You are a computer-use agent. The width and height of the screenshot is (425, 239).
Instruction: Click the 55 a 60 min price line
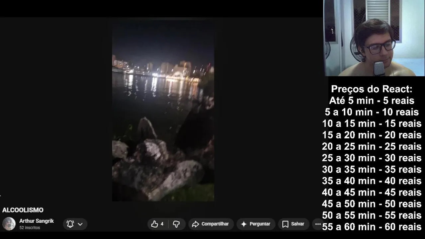click(372, 227)
